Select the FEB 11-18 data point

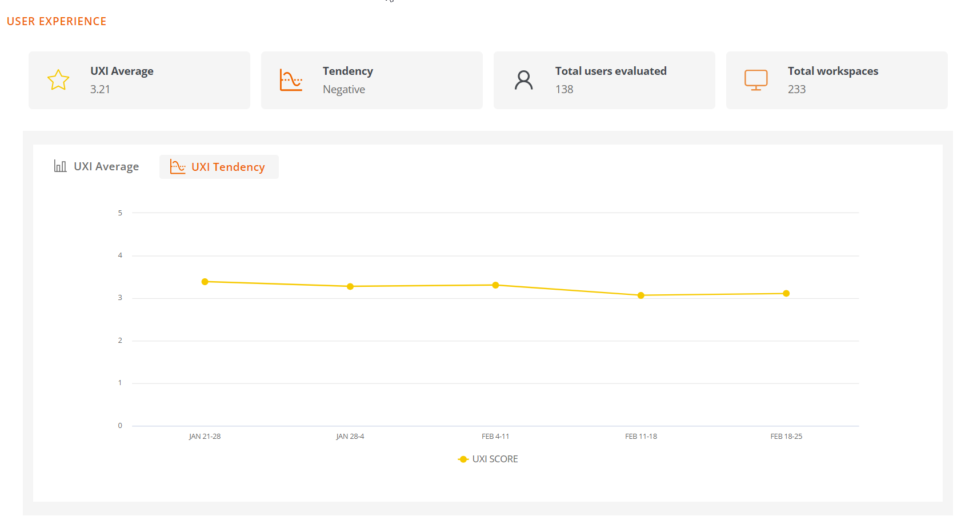click(x=641, y=295)
